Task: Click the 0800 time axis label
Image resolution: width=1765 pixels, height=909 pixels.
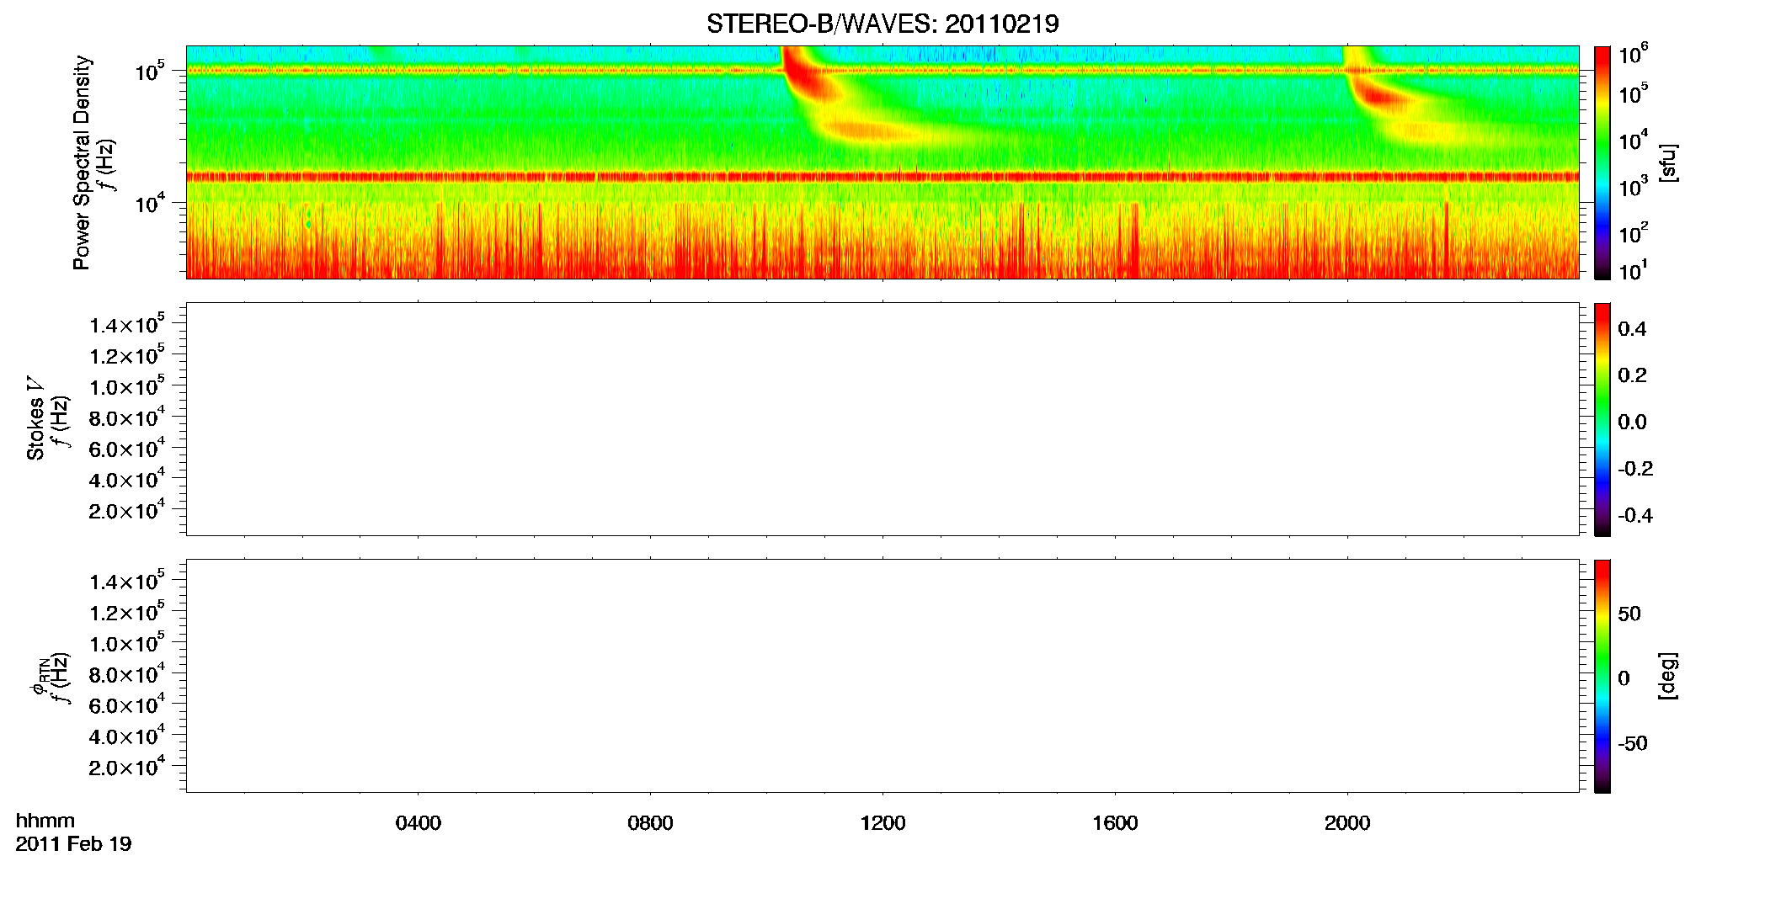Action: coord(650,823)
